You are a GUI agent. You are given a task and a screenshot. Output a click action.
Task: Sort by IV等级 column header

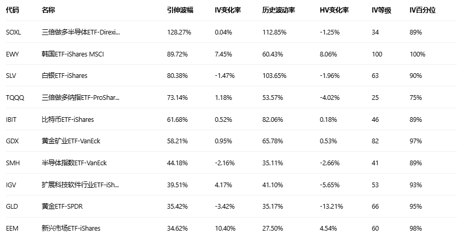381,10
